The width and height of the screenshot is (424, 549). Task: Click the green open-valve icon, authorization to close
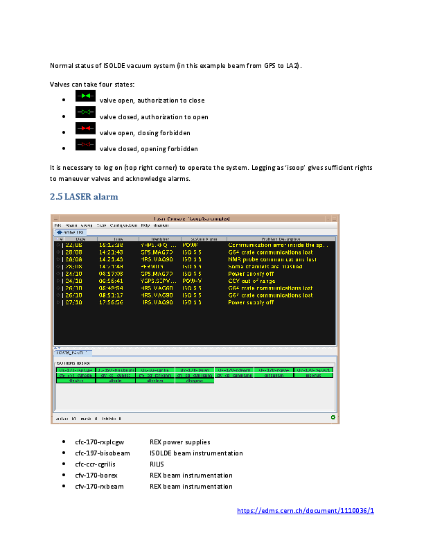tap(85, 96)
